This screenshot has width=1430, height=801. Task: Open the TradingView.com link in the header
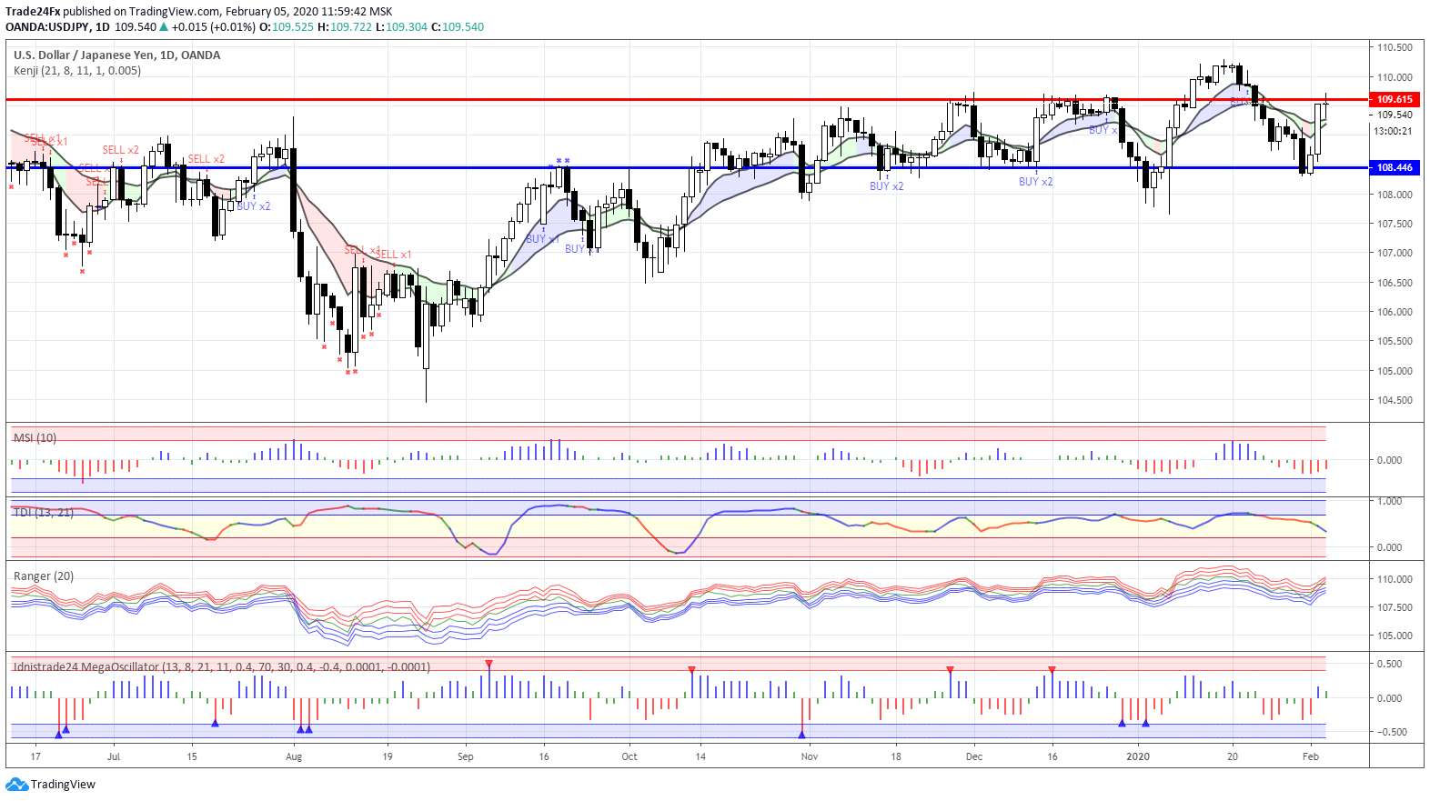coord(176,11)
